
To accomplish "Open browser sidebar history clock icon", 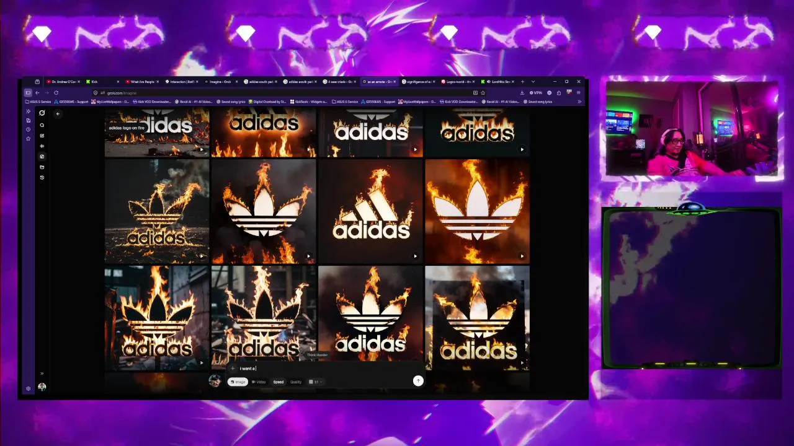I will pyautogui.click(x=28, y=129).
